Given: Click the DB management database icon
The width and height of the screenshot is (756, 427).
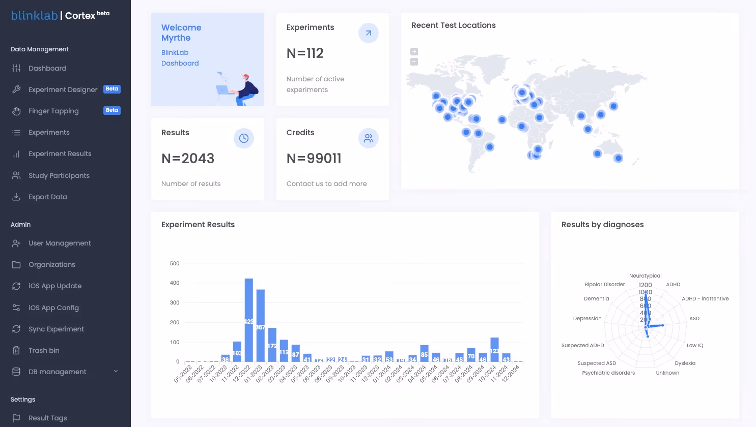Looking at the screenshot, I should point(16,372).
